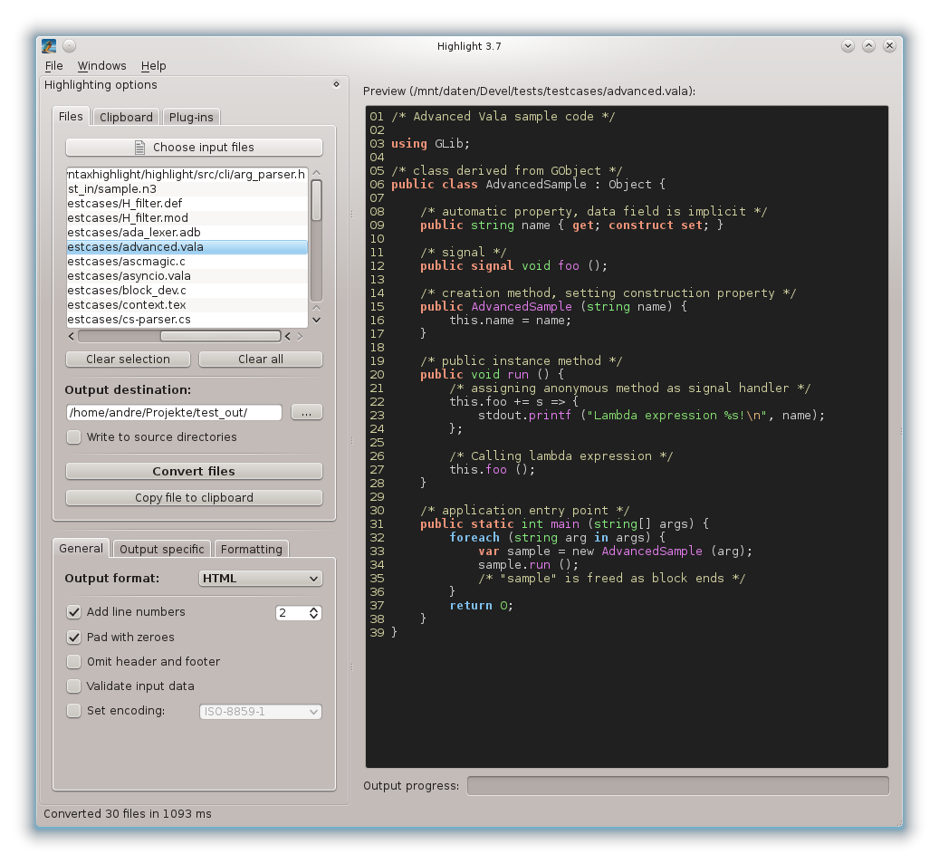Open the Output specific tab

[x=162, y=549]
